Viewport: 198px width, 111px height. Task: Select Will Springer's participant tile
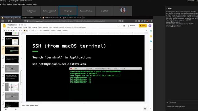68,11
